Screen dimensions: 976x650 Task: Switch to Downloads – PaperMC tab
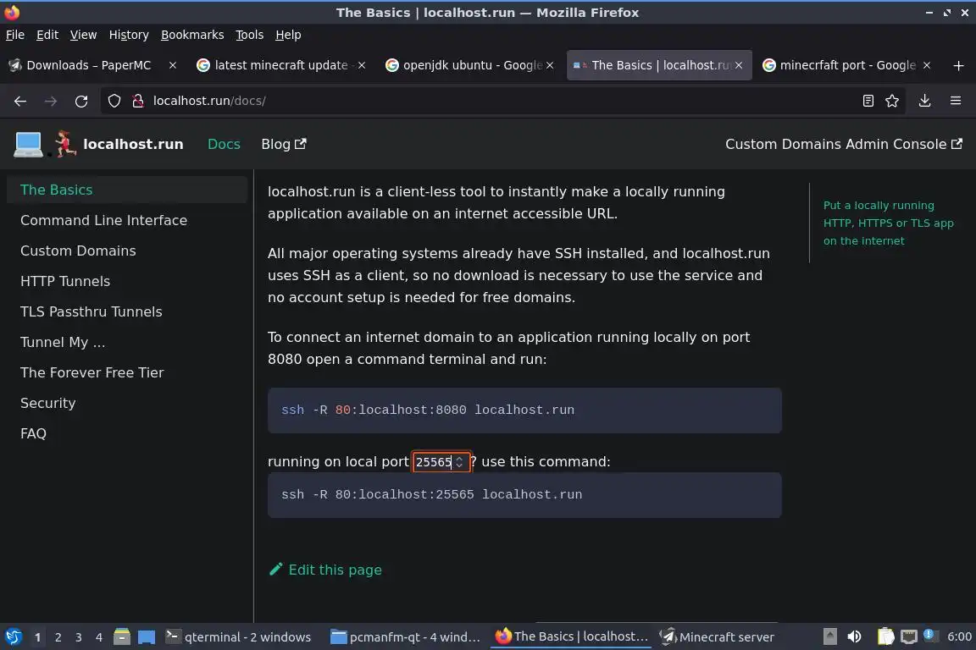click(88, 65)
